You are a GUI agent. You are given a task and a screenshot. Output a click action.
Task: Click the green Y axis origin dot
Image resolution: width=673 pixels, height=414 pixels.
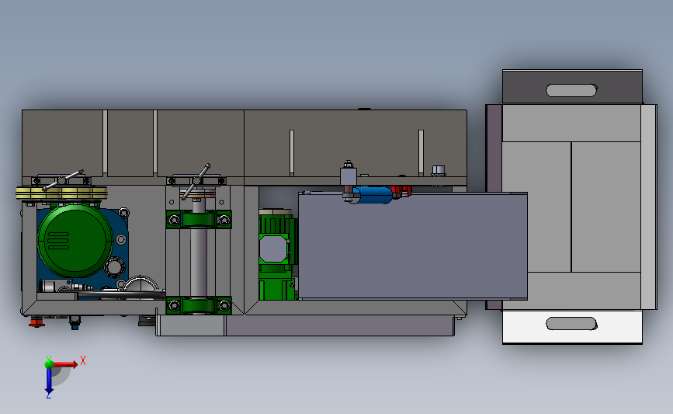point(49,364)
